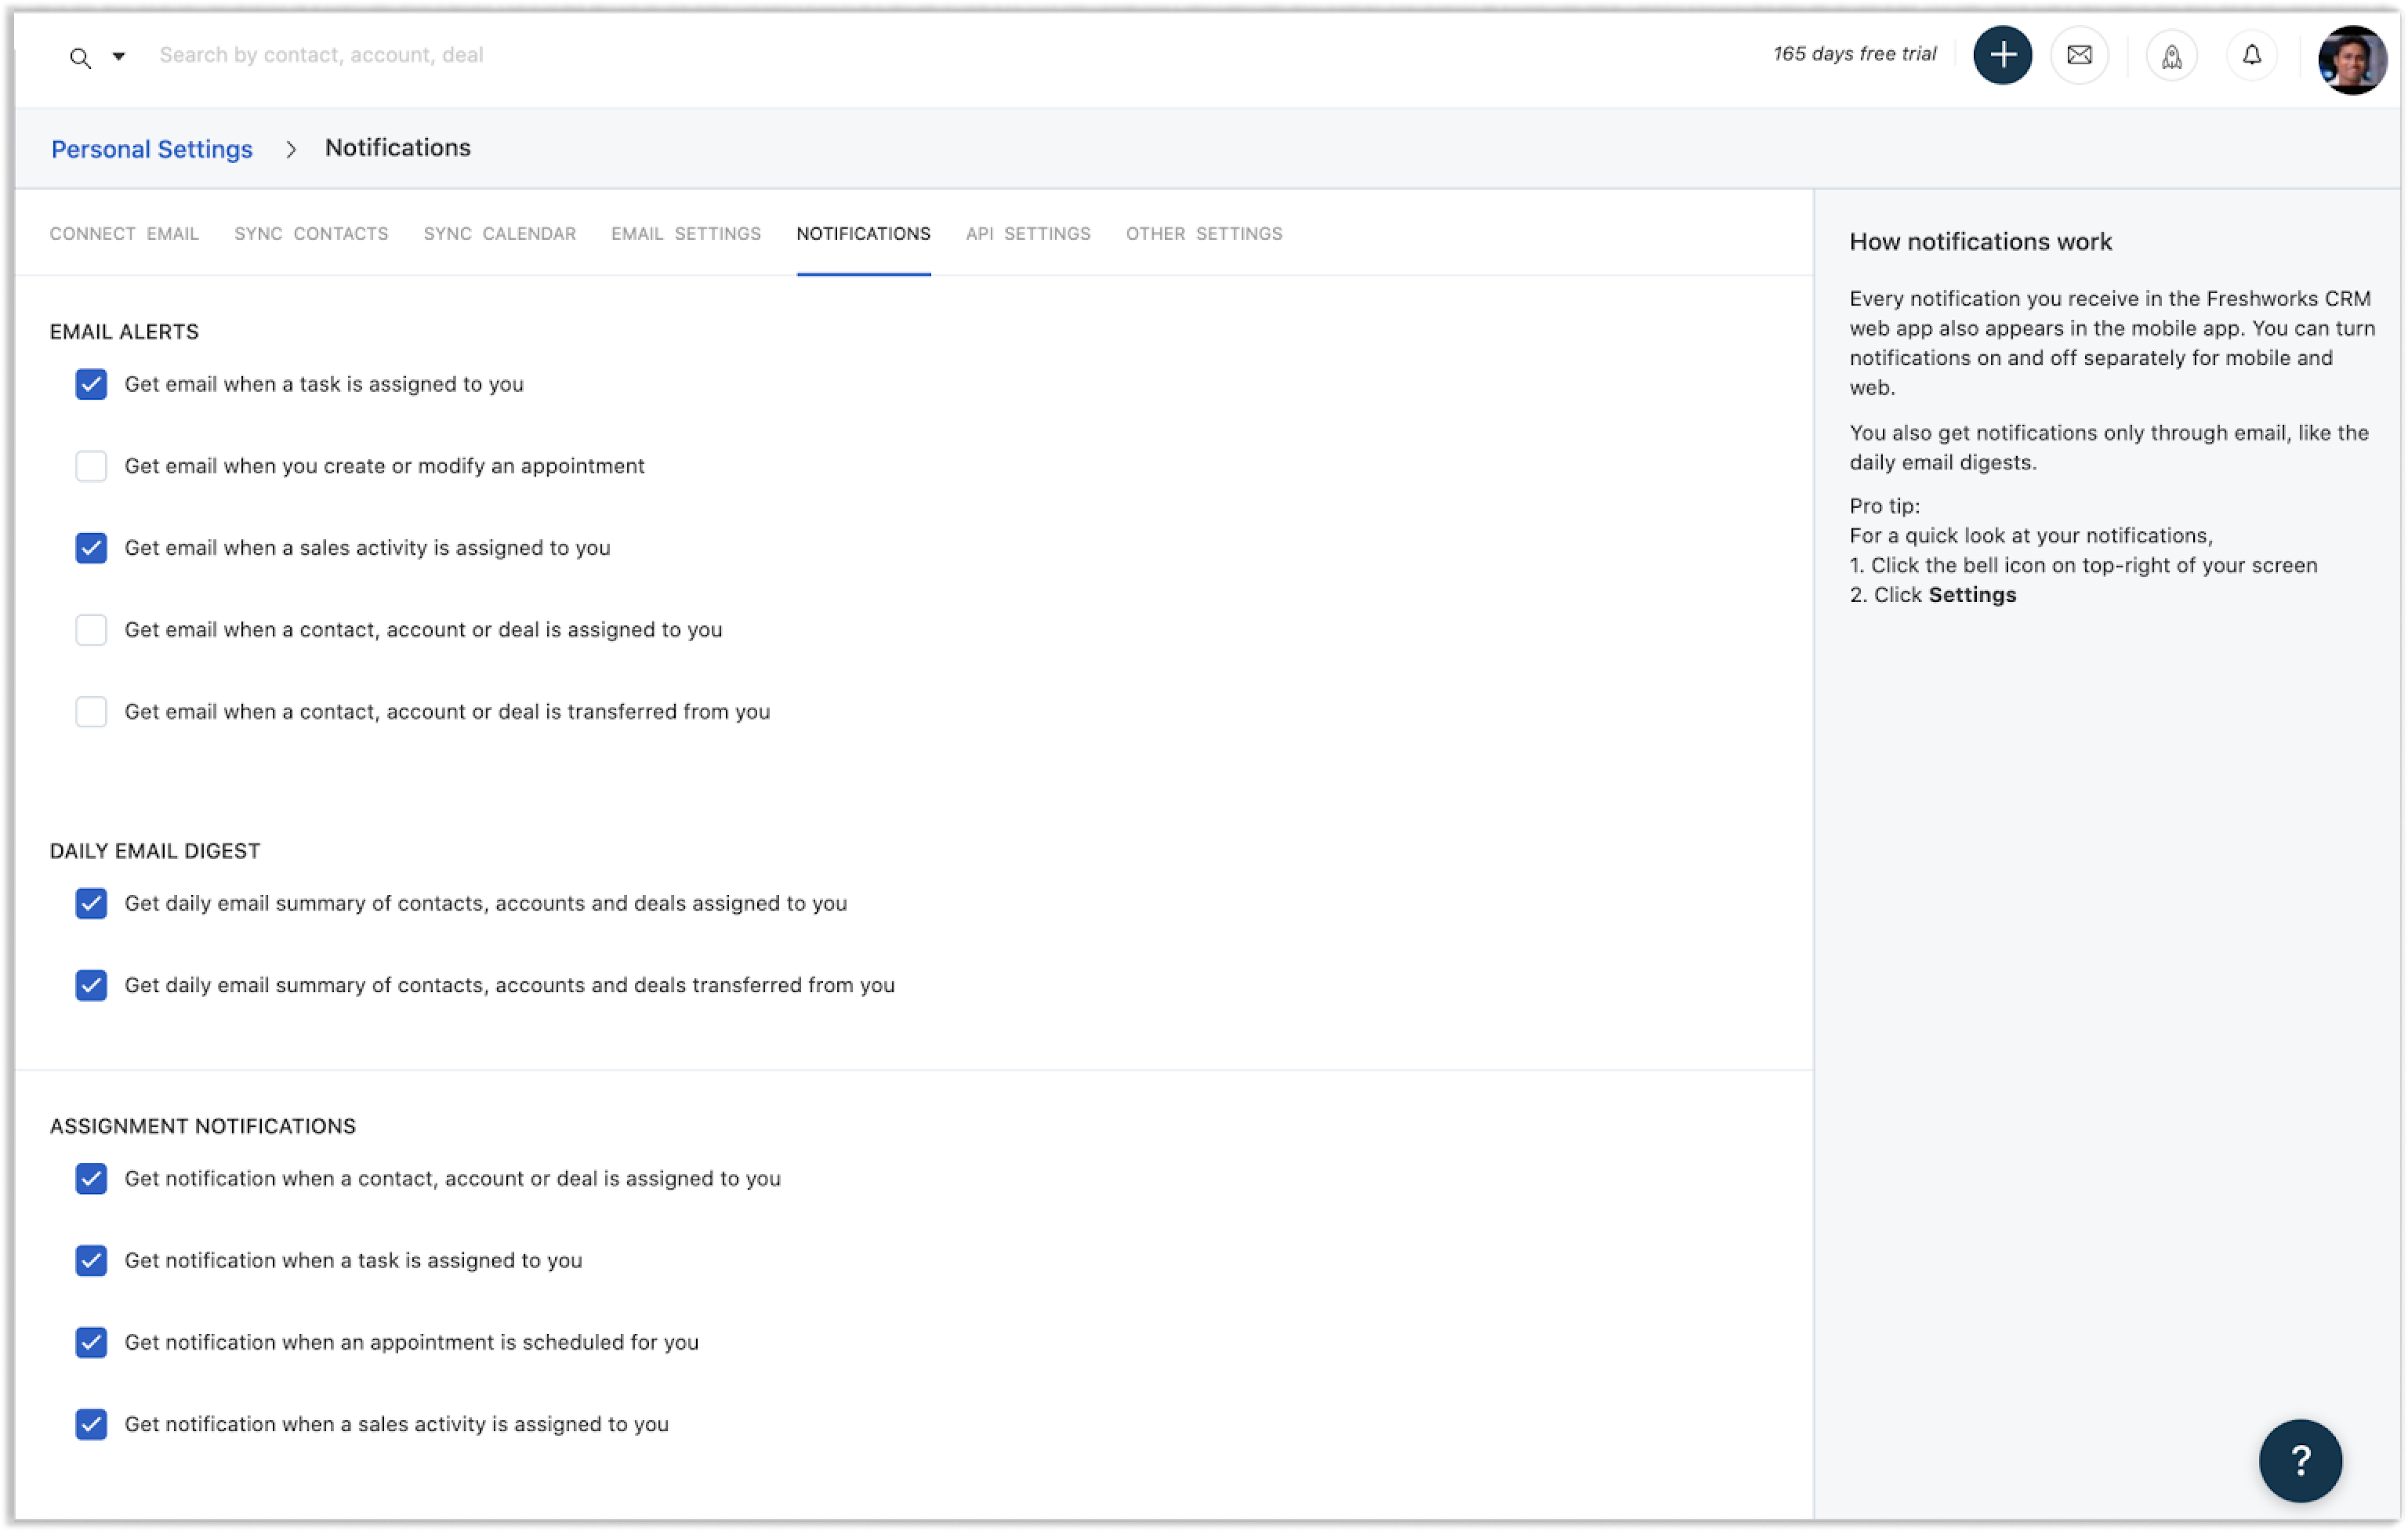Click the breadcrumb chevron after Personal Settings
This screenshot has height=1533, width=2408.
(x=290, y=149)
